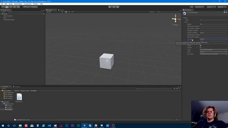
Task: Switch to the Console tab
Action: 17,86
